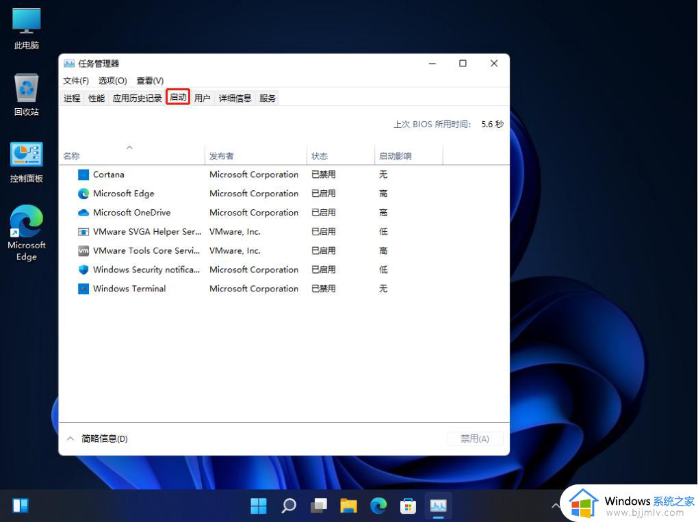Click the Microsoft Edge icon in startup list
The height and width of the screenshot is (522, 698).
pyautogui.click(x=83, y=194)
